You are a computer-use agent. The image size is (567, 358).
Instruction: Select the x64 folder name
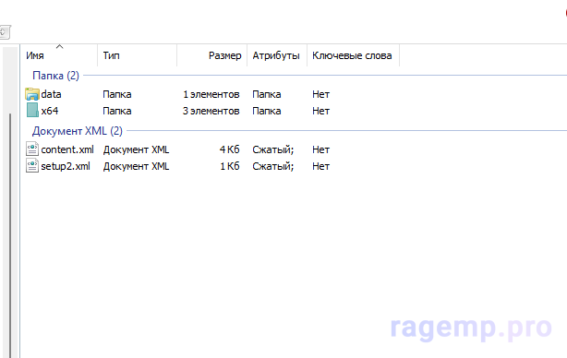pos(50,111)
